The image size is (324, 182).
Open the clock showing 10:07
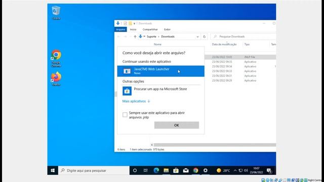click(256, 170)
